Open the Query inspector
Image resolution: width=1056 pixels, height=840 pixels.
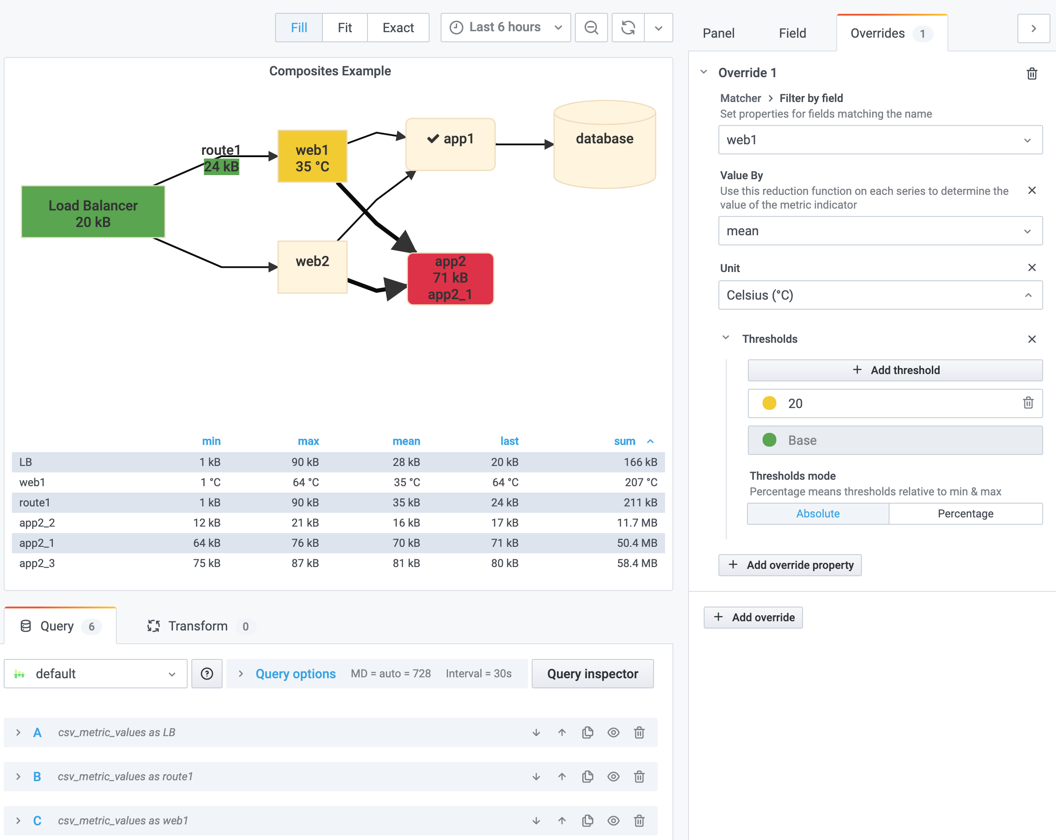592,674
